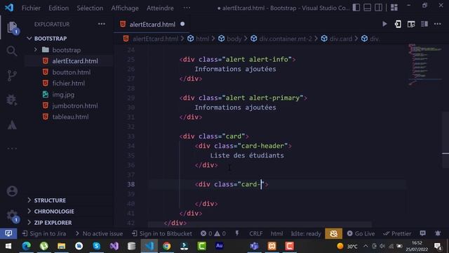
Task: Customize layout icon in title bar
Action: (394, 8)
